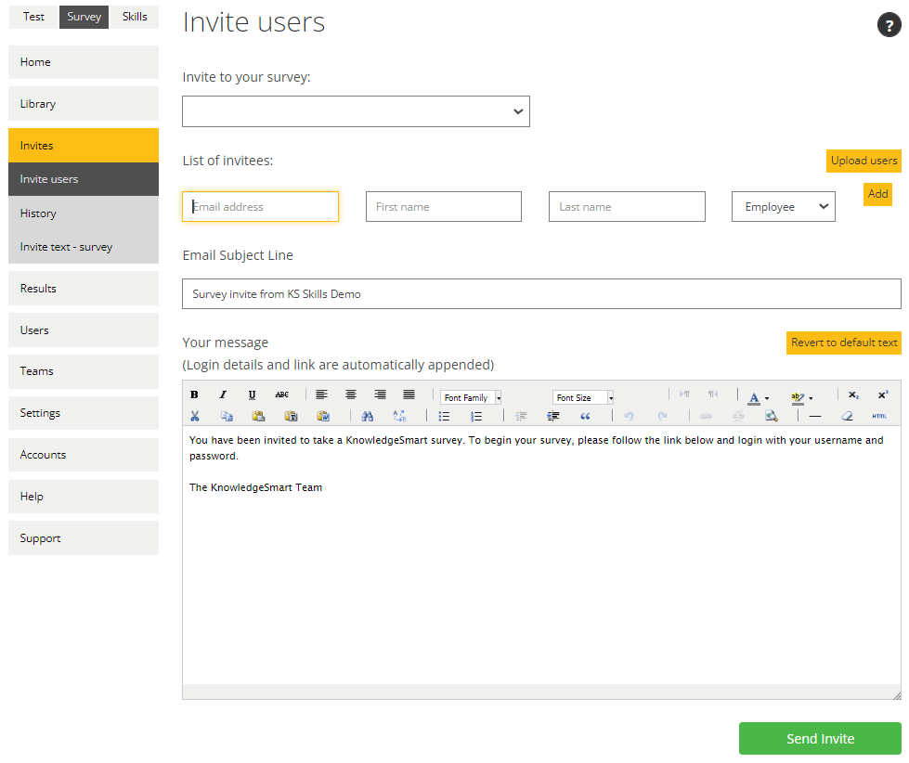Align message text right
Image resolution: width=909 pixels, height=763 pixels.
[380, 394]
